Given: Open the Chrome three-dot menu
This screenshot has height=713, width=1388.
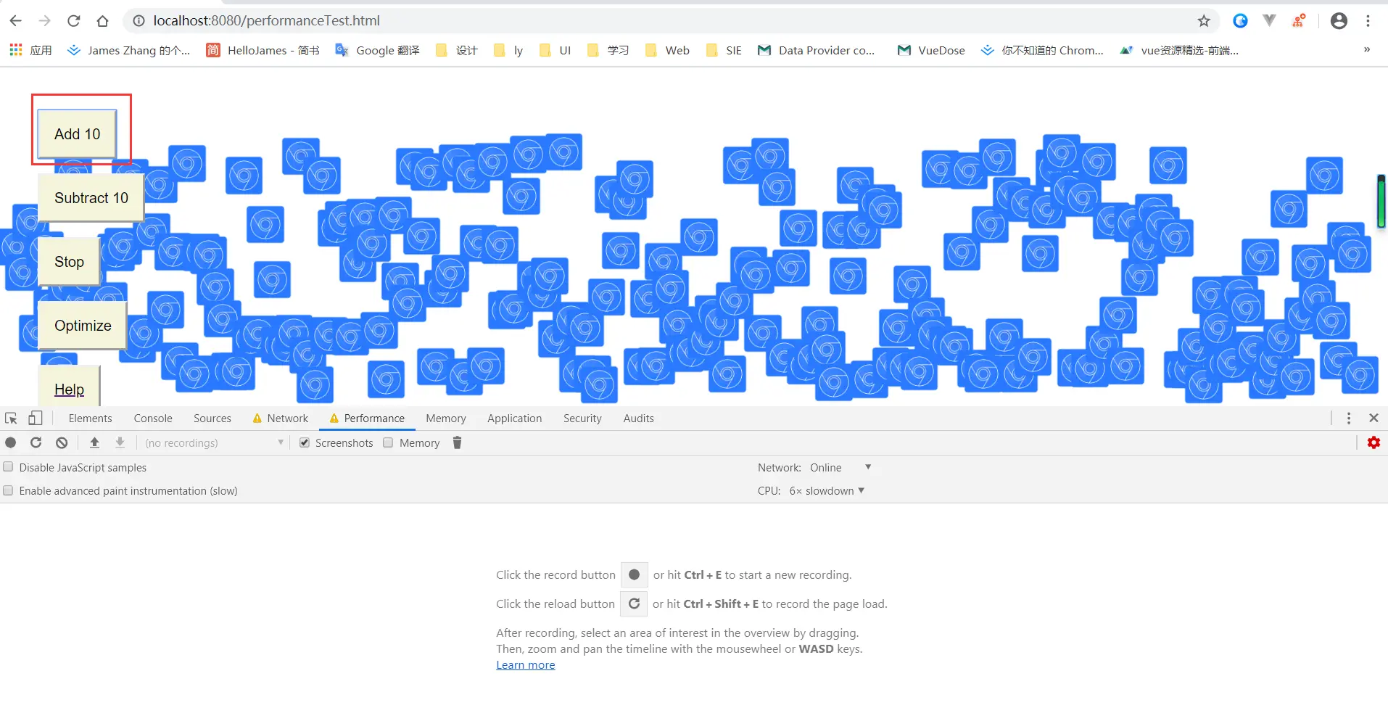Looking at the screenshot, I should (1368, 21).
